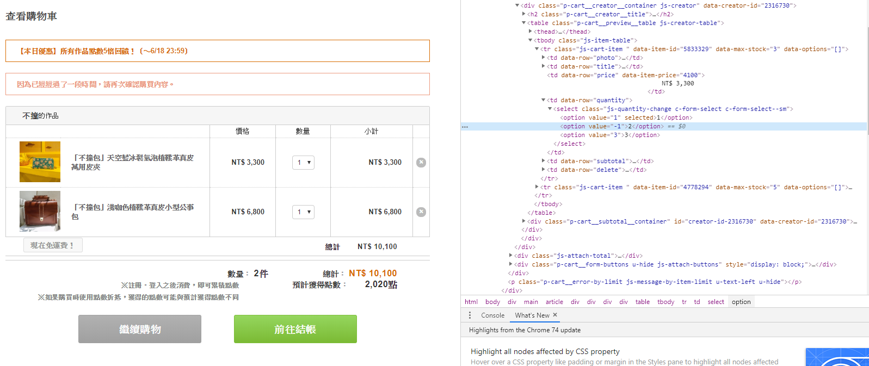
Task: Expand the p-cart__subtotal__container div node
Action: (524, 221)
